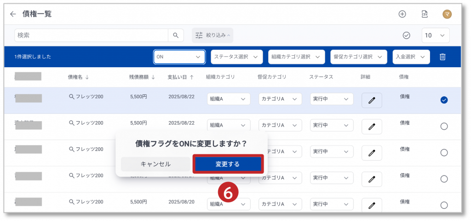
Task: Uncheck the selected first row checkbox
Action: (x=444, y=100)
